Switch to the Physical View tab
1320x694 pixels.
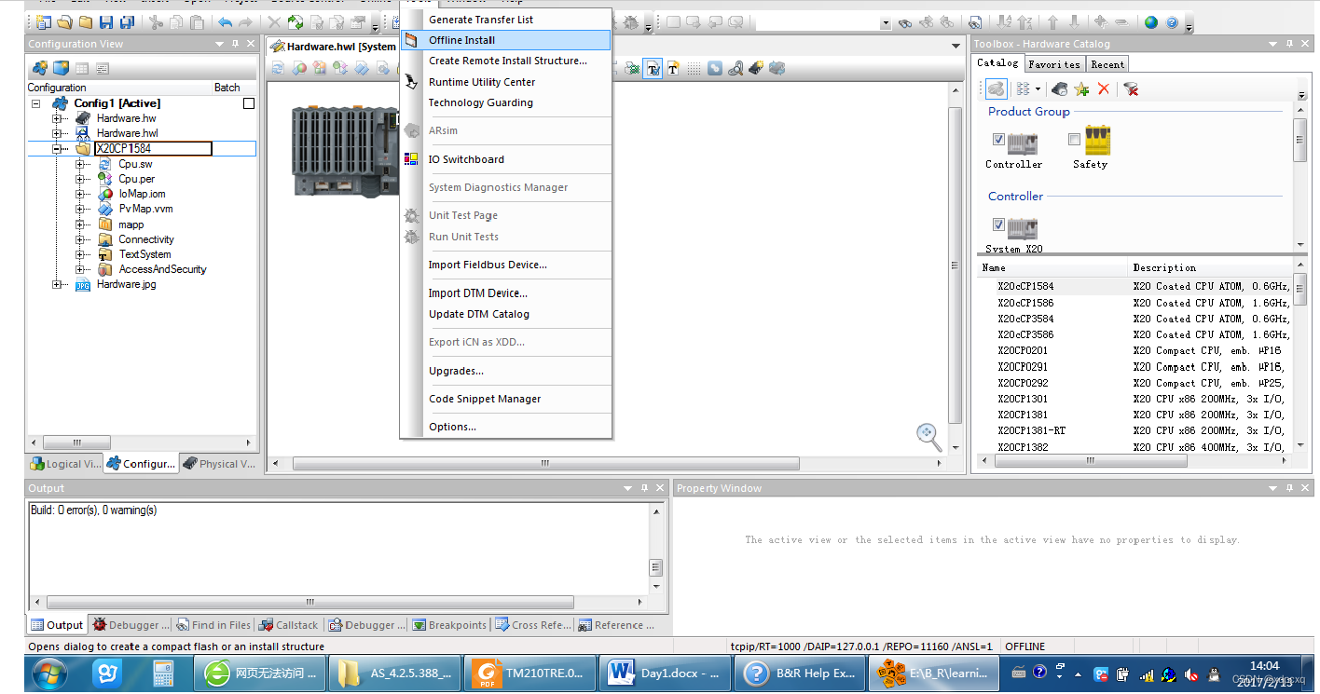[218, 464]
